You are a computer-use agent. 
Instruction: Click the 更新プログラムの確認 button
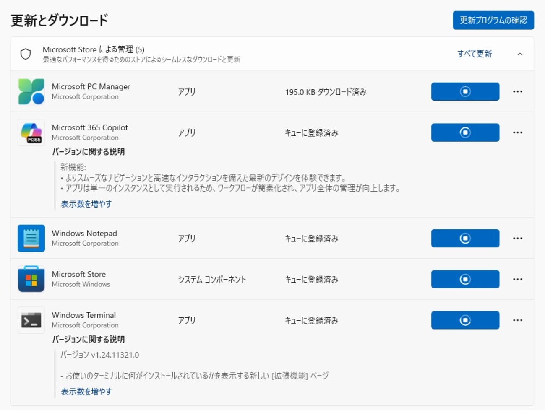[x=493, y=20]
